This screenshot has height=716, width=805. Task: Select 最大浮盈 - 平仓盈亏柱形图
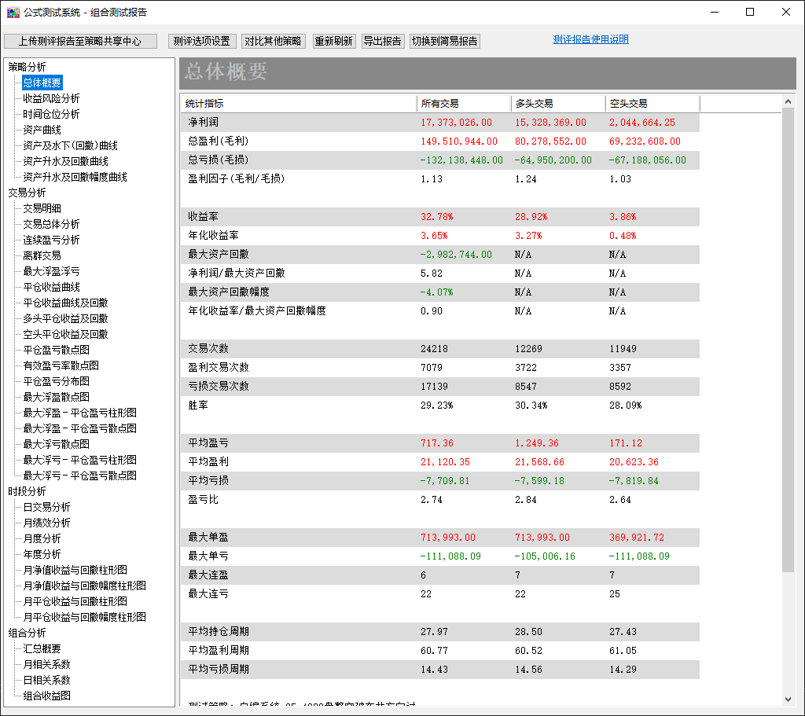point(80,413)
